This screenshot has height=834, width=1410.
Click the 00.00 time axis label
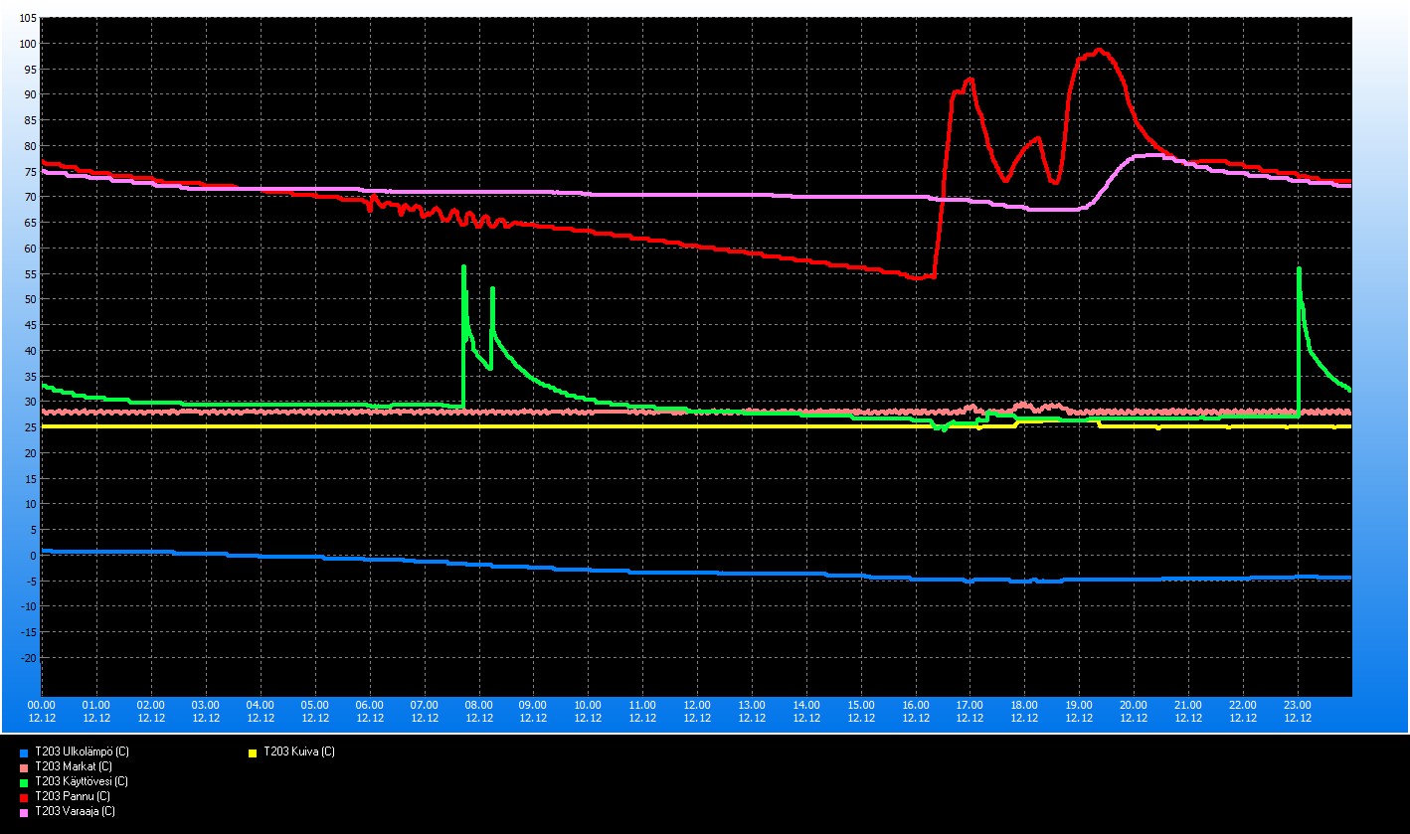coord(42,705)
